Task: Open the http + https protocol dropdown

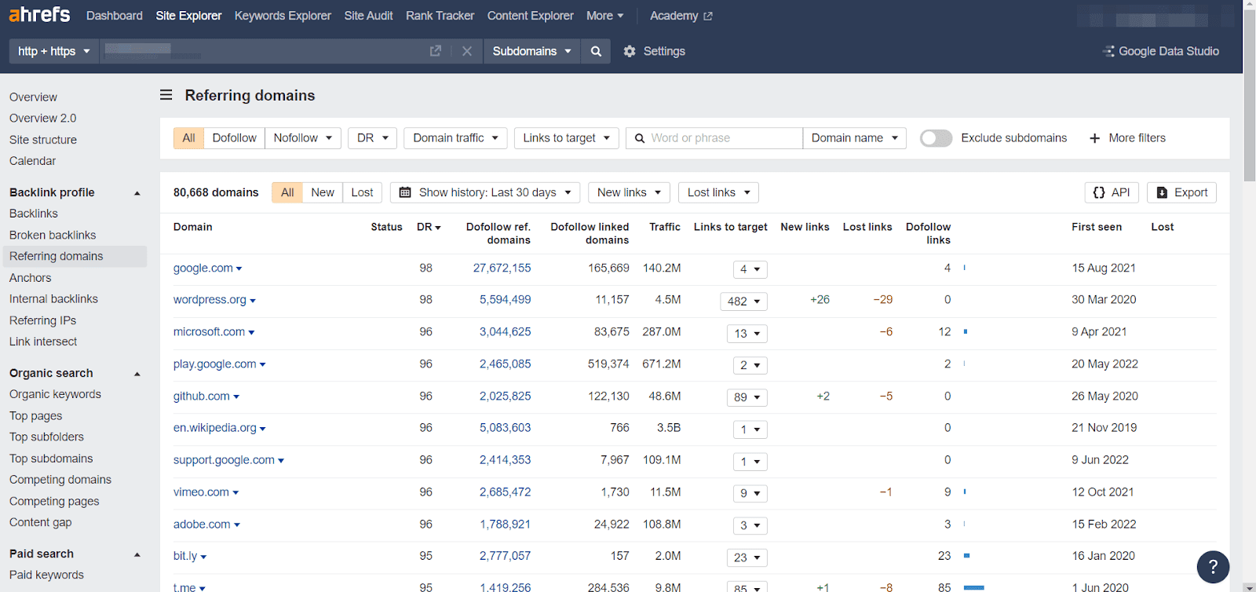Action: point(53,51)
